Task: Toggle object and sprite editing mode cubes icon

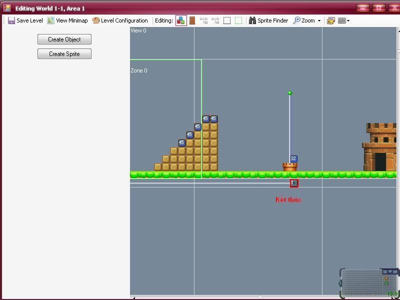Action: (181, 20)
